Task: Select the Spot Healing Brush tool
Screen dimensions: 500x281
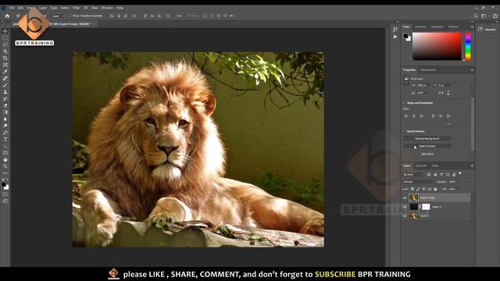Action: click(x=5, y=78)
